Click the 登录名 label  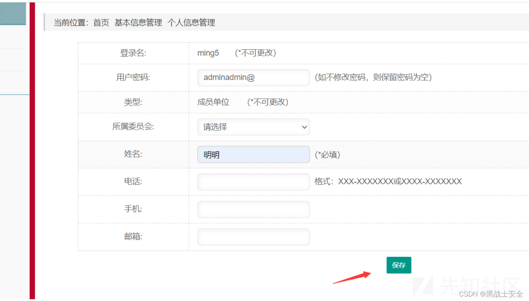(x=133, y=53)
